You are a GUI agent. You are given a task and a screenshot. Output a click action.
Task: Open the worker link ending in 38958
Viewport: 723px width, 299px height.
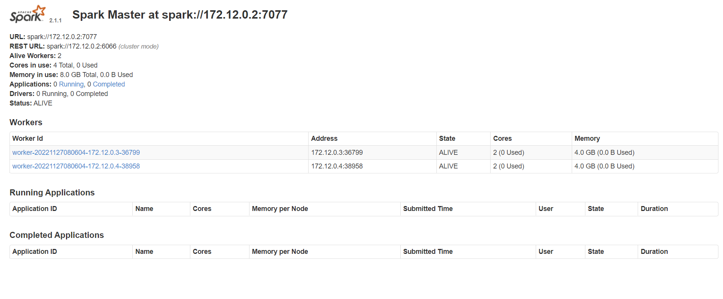(76, 166)
